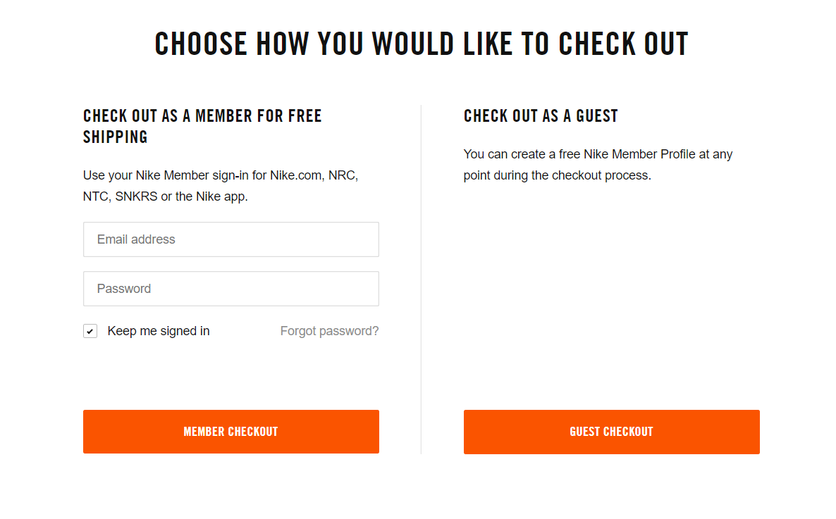Focus the Password input field
Image resolution: width=836 pixels, height=519 pixels.
pos(230,289)
